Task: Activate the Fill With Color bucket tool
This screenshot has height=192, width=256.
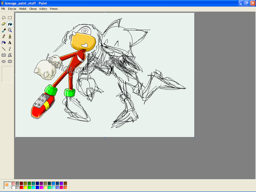Action: coord(10,24)
